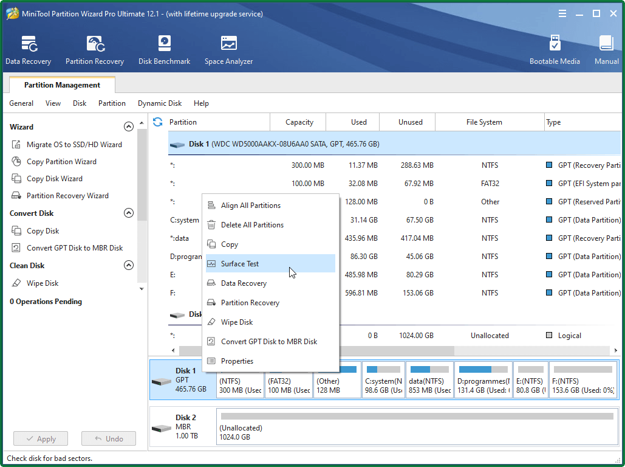Image resolution: width=625 pixels, height=467 pixels.
Task: Click the FAT32 file system cell
Action: [490, 184]
